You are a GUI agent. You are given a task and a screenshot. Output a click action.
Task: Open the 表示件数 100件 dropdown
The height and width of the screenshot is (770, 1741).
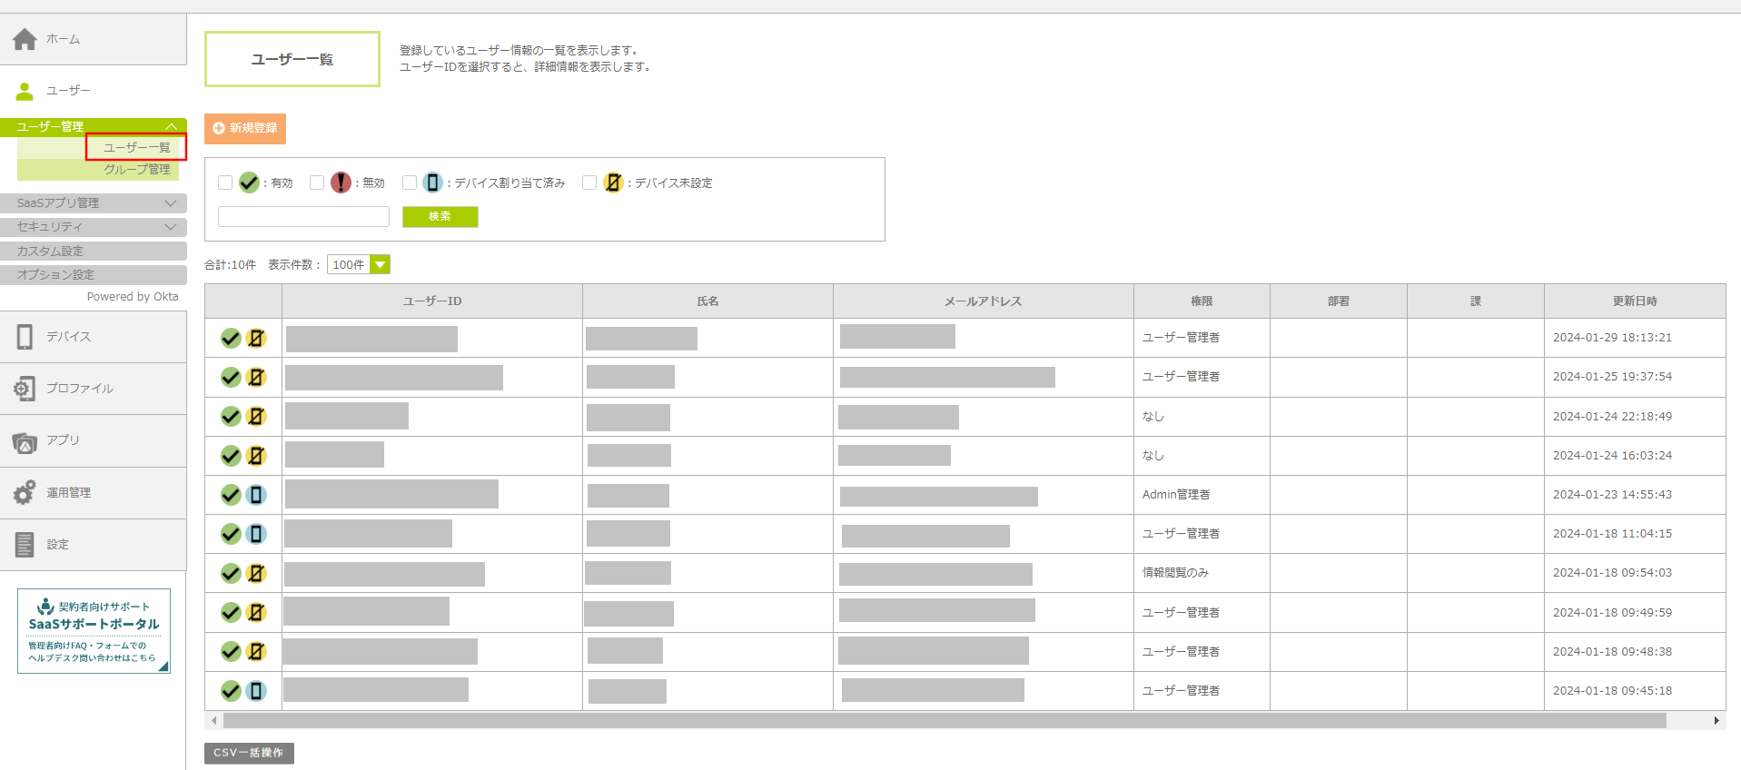[359, 265]
